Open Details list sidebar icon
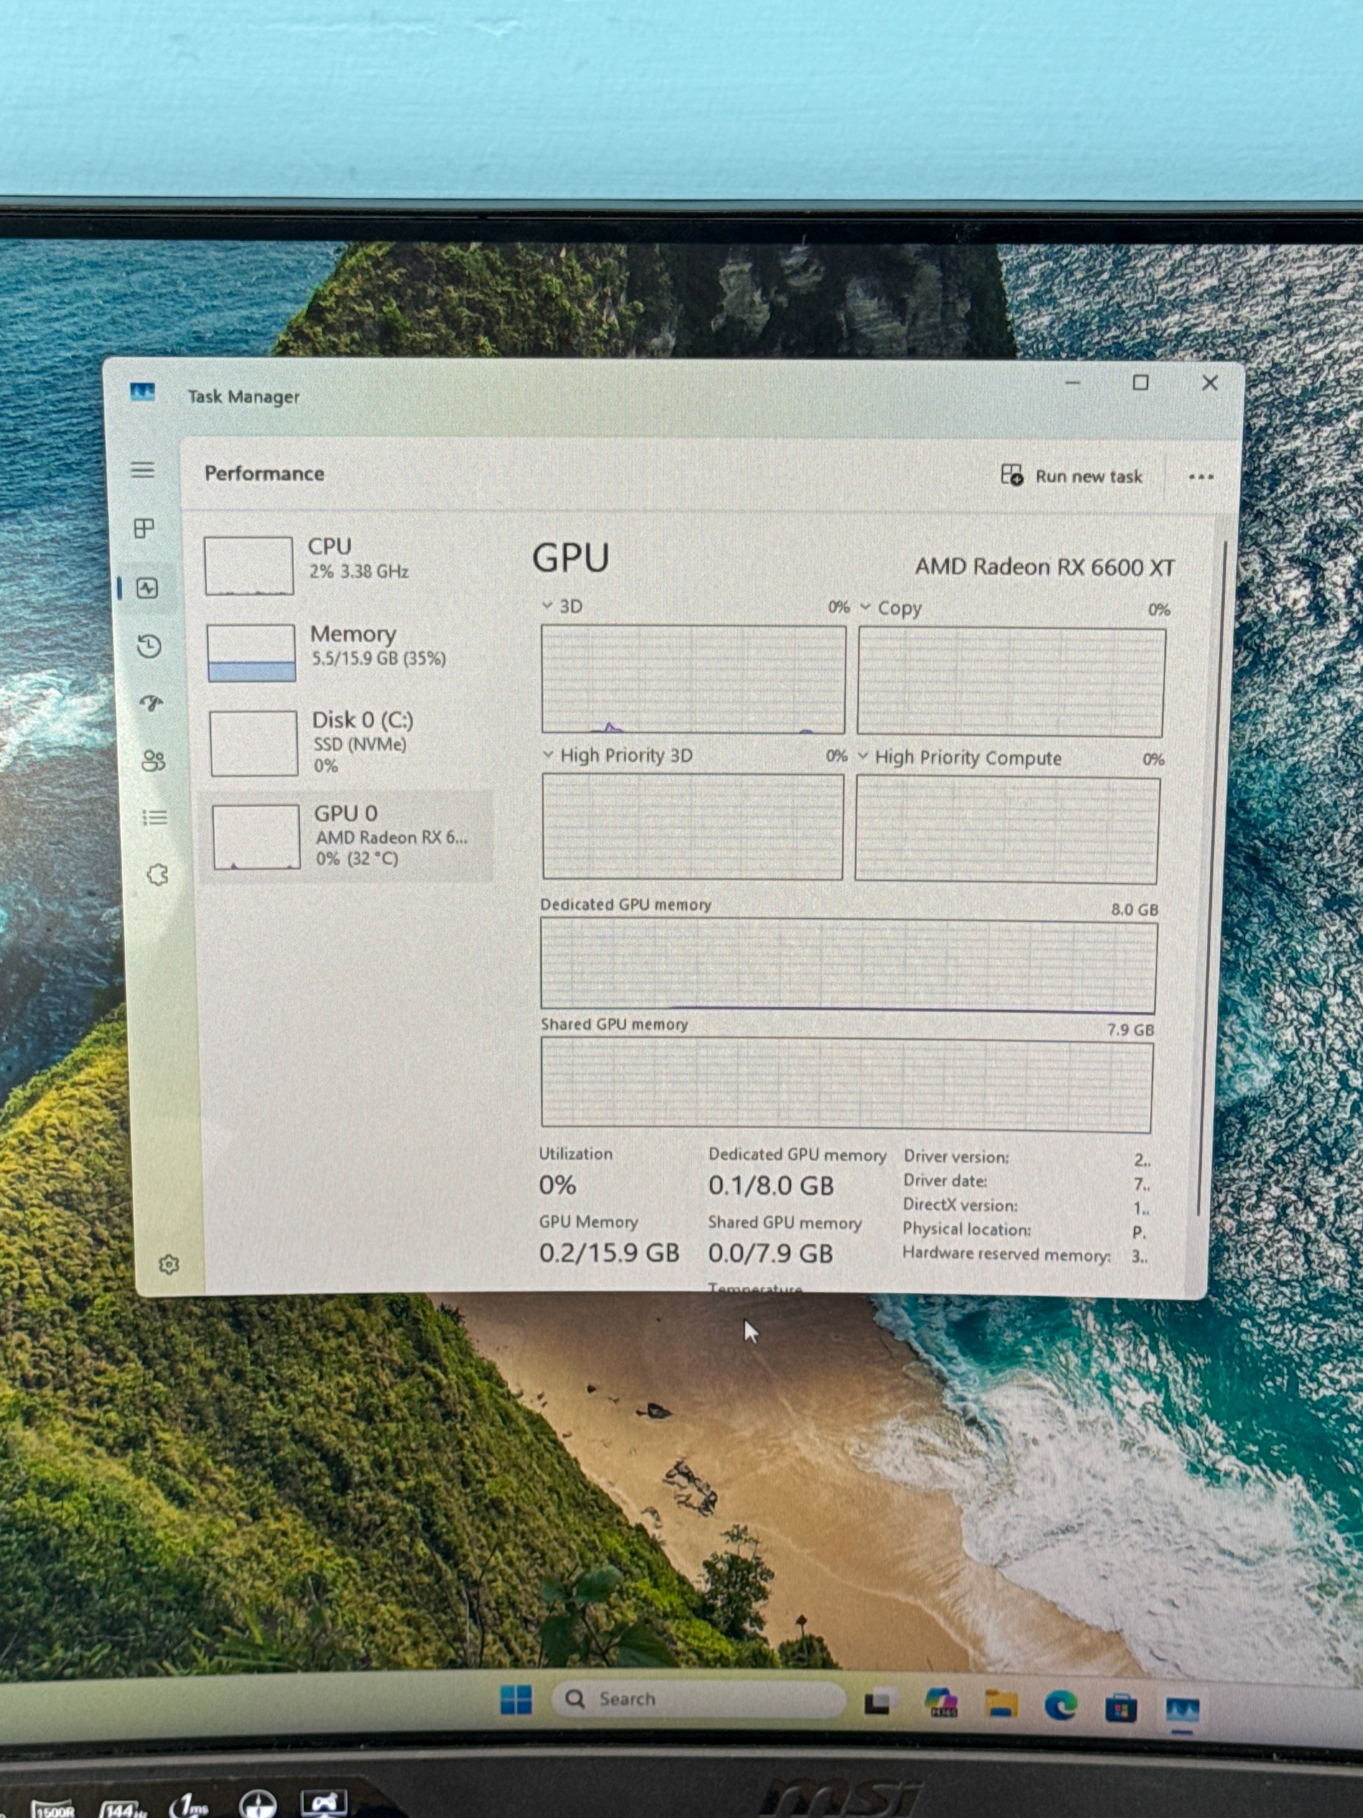The height and width of the screenshot is (1818, 1363). 156,818
